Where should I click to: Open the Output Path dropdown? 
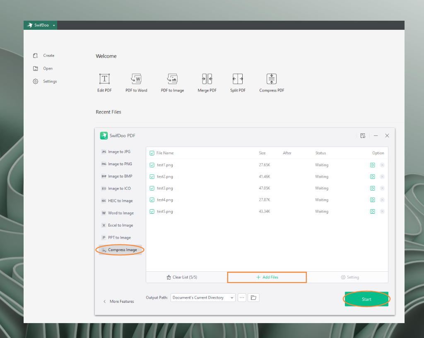203,297
